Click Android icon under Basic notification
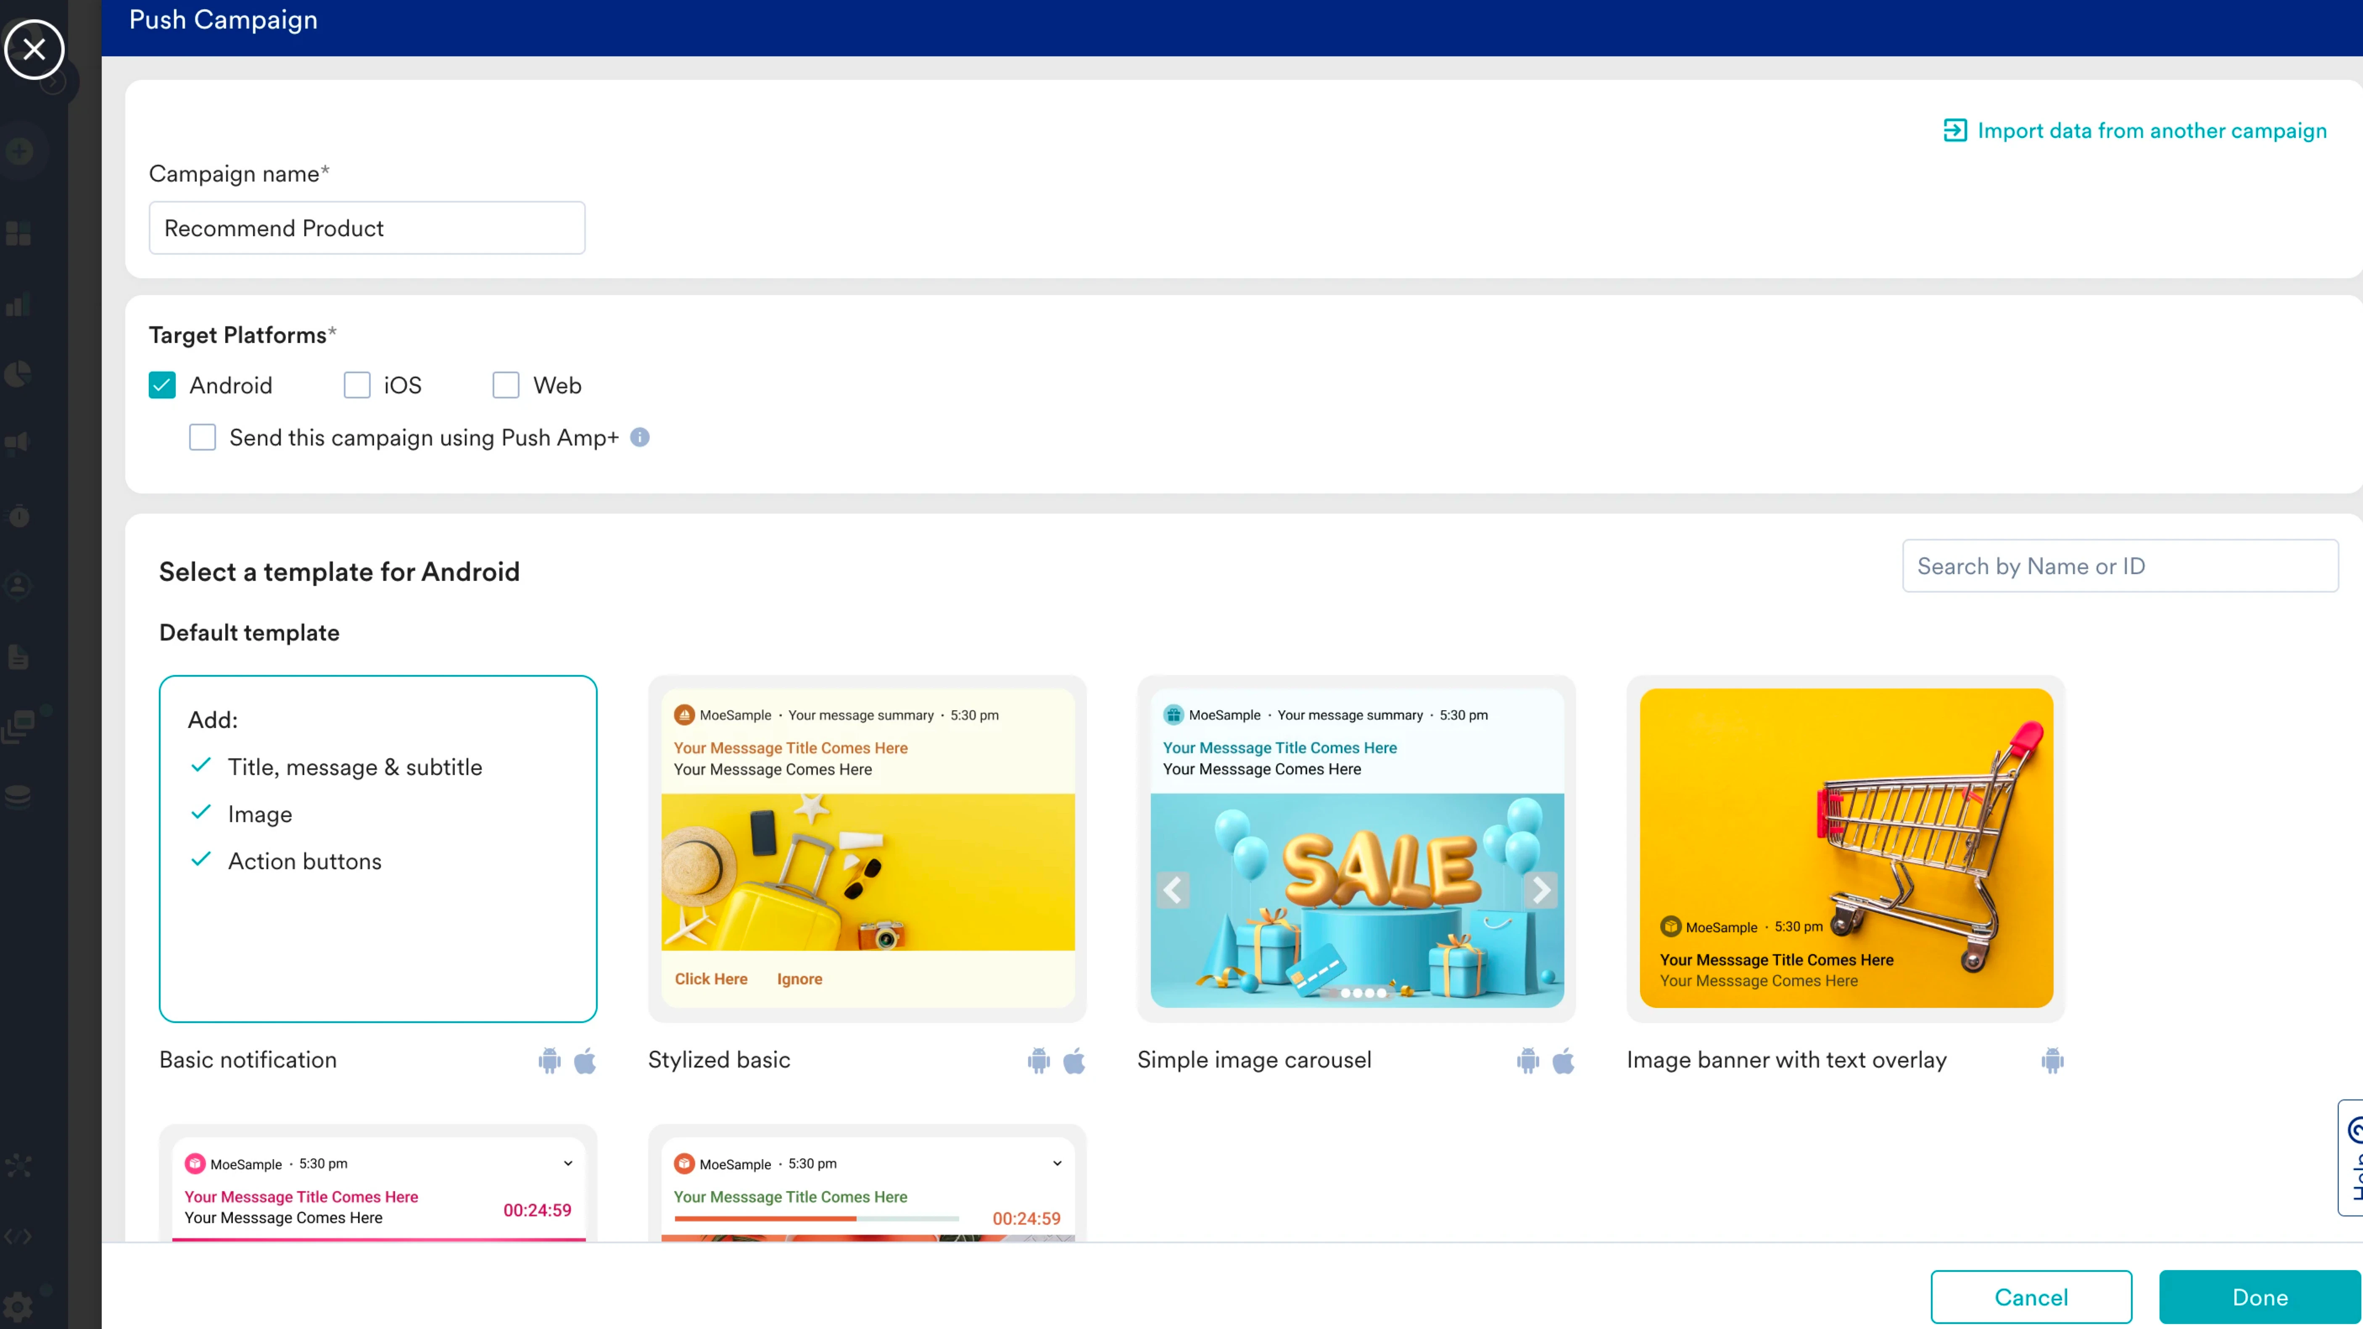The width and height of the screenshot is (2363, 1329). [x=549, y=1060]
